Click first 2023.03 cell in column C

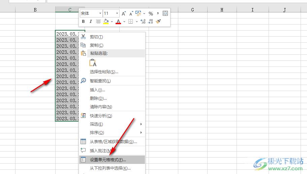(x=67, y=34)
